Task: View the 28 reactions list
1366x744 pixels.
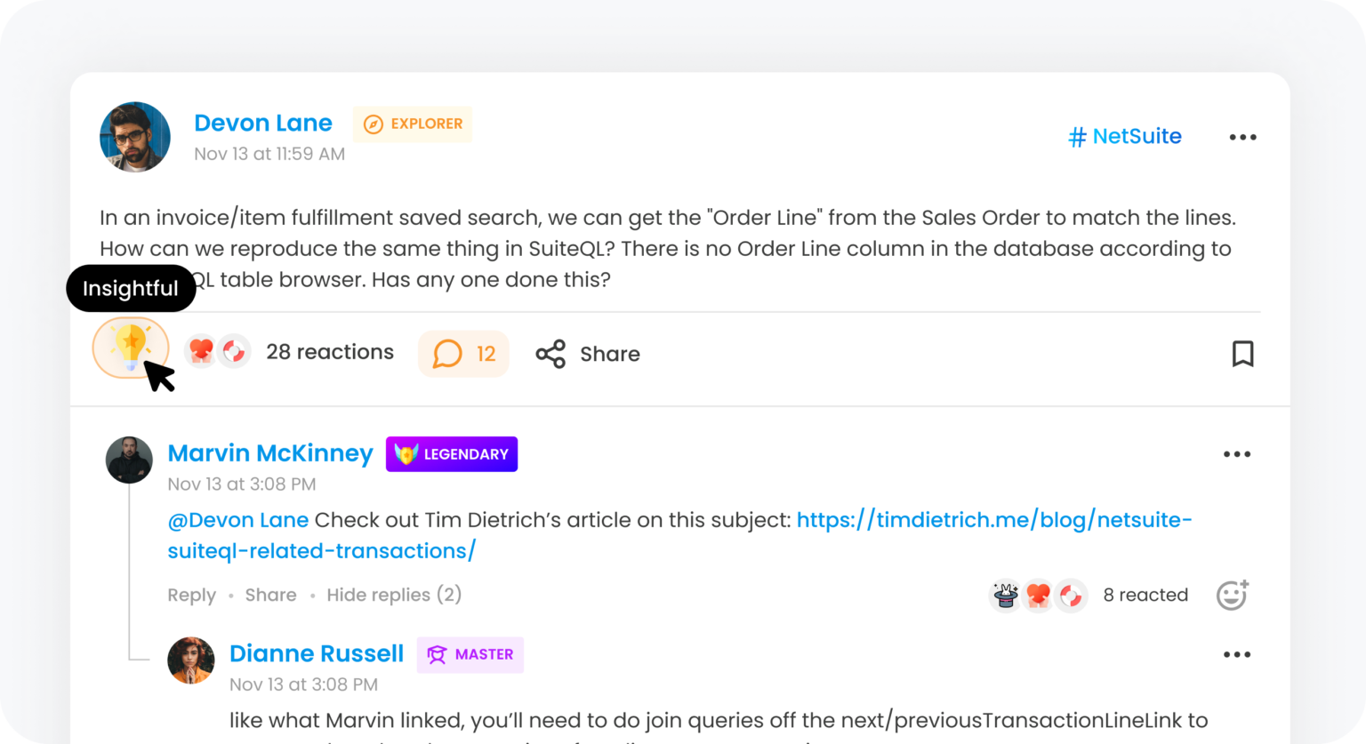Action: pyautogui.click(x=329, y=352)
